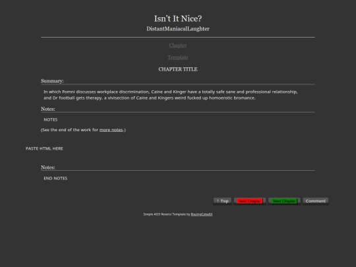Click the Top button with up arrow

point(222,201)
